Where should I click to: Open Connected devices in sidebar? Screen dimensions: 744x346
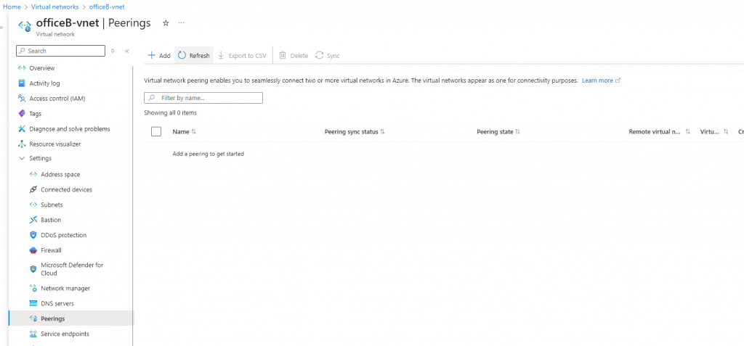tap(66, 189)
